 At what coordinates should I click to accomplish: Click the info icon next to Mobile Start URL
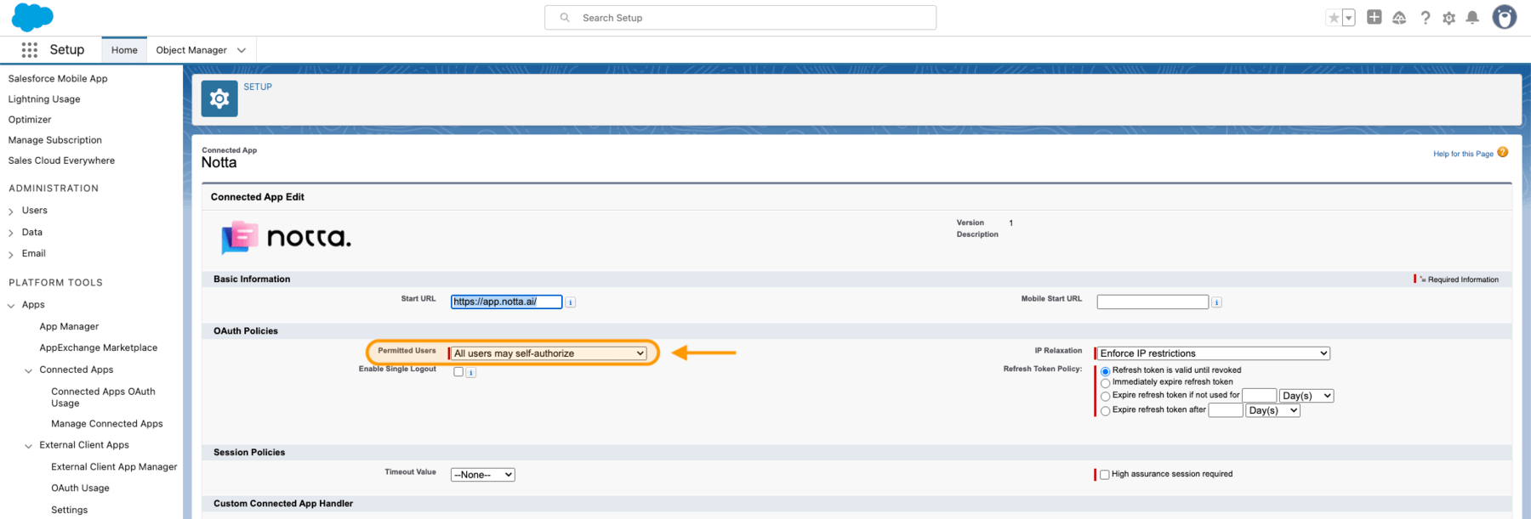(1217, 302)
